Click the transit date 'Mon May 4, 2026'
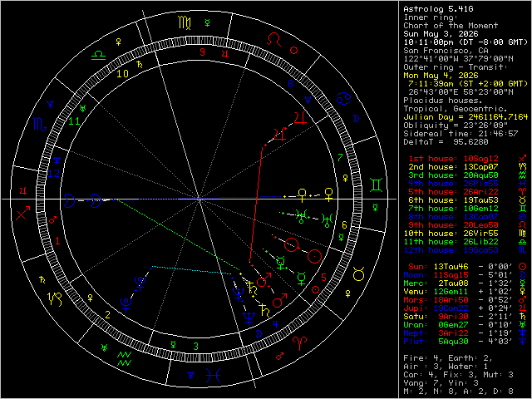The image size is (532, 399). click(x=441, y=76)
